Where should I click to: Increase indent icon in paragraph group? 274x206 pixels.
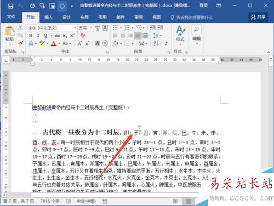161,28
